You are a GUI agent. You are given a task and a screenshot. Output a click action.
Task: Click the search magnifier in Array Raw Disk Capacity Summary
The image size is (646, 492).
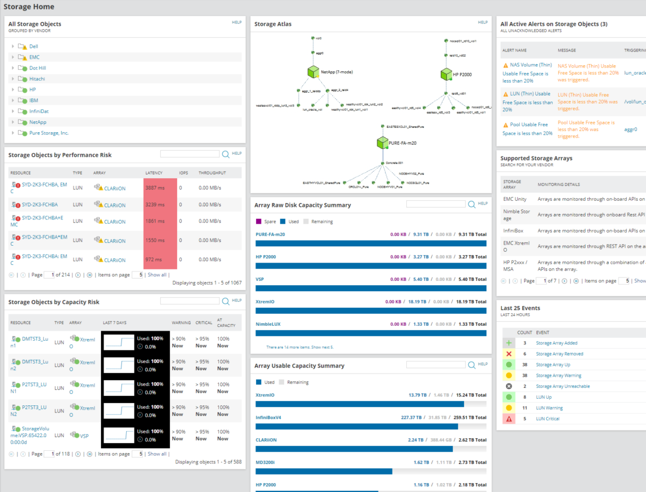click(x=472, y=204)
